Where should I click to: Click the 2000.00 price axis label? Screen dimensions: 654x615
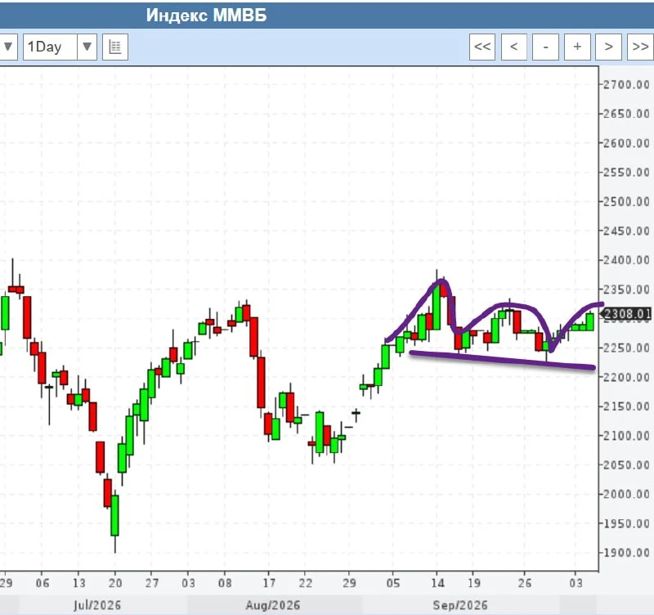(x=626, y=494)
